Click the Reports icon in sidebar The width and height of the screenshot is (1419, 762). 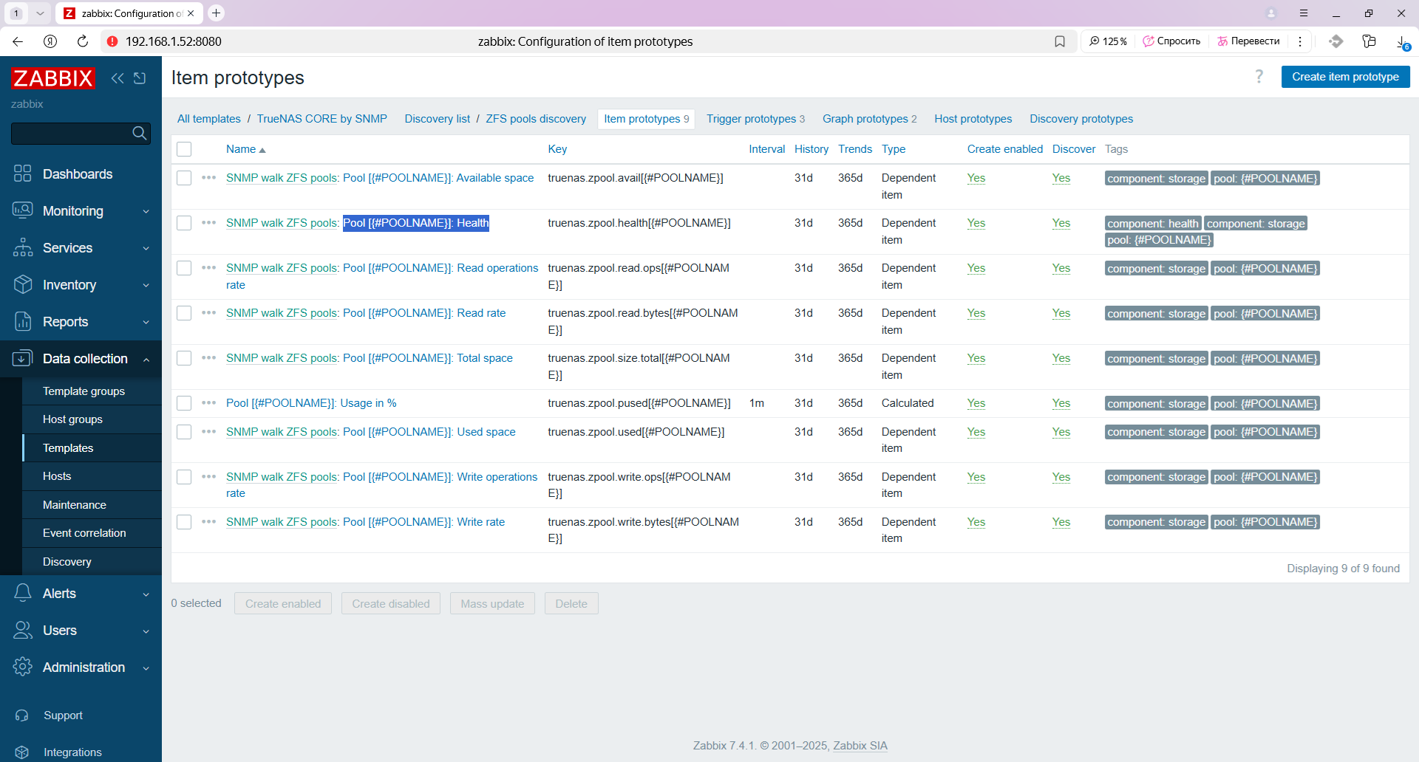23,321
